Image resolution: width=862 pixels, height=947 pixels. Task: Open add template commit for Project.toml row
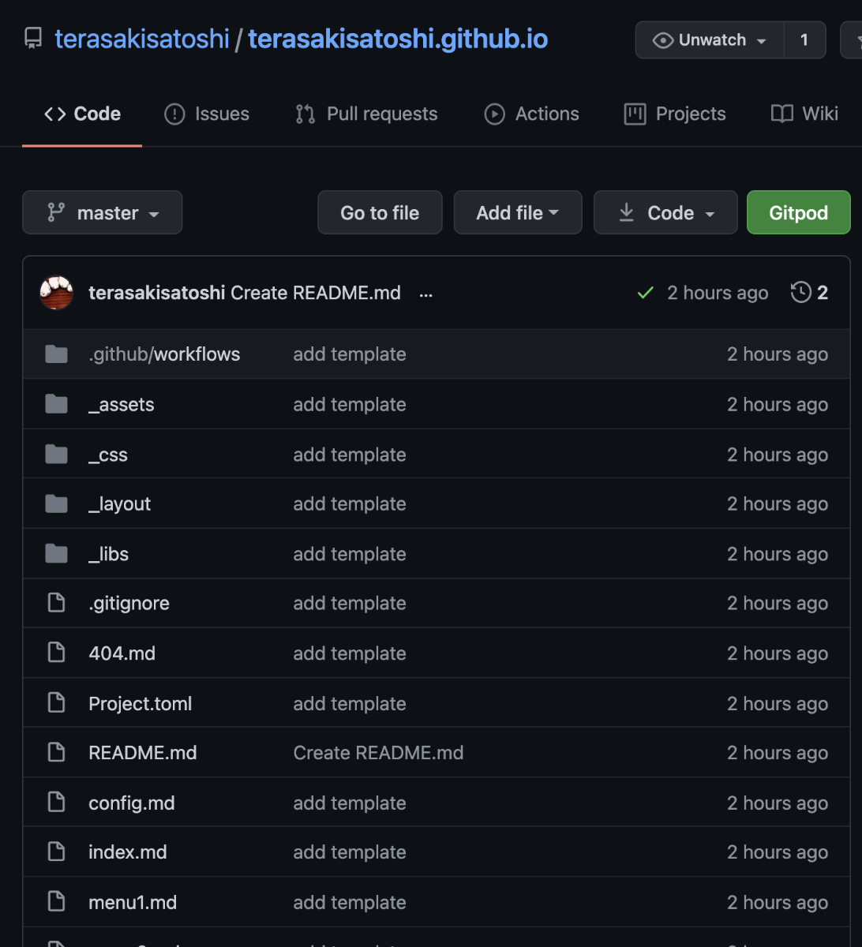pos(350,704)
